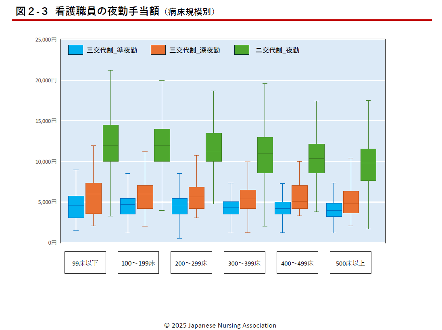Image resolution: width=442 pixels, height=330 pixels.
Task: Click the orange 三交代制_深夜勤 legend swatch
Action: click(158, 50)
